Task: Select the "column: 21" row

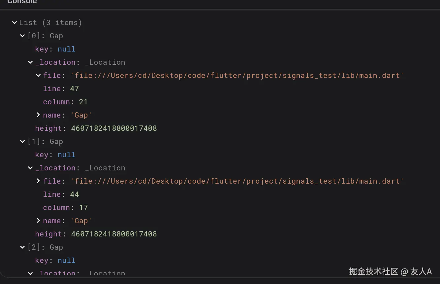Action: (x=65, y=102)
